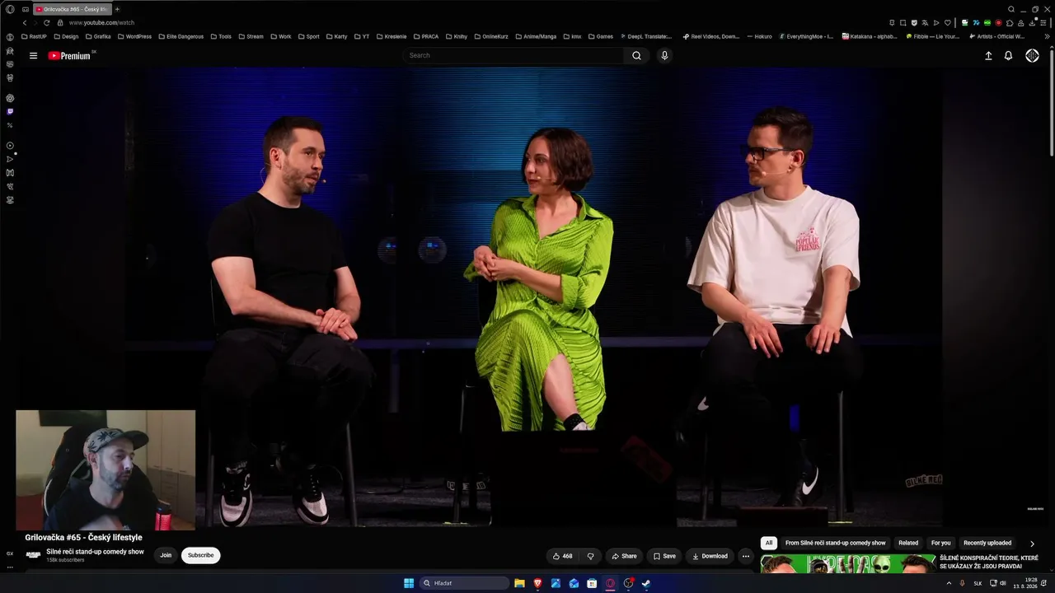Select the 'For you' filter chip
This screenshot has width=1055, height=593.
pos(940,543)
